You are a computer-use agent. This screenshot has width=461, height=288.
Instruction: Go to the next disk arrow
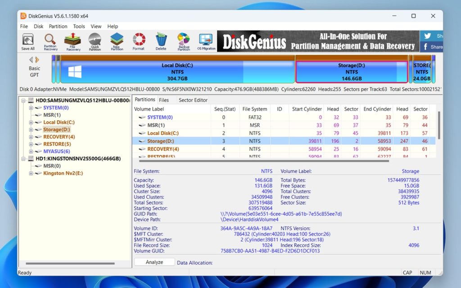point(37,60)
